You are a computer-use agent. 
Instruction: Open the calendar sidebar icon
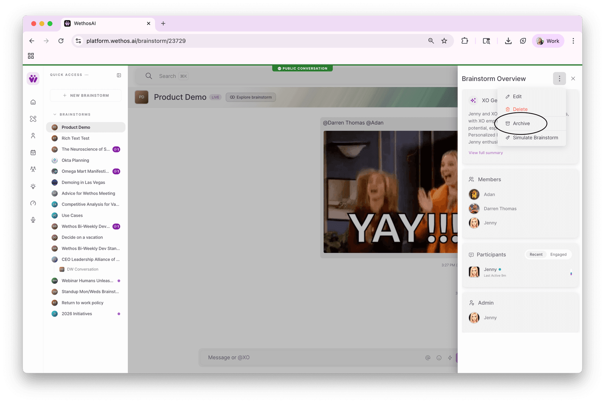(x=33, y=152)
